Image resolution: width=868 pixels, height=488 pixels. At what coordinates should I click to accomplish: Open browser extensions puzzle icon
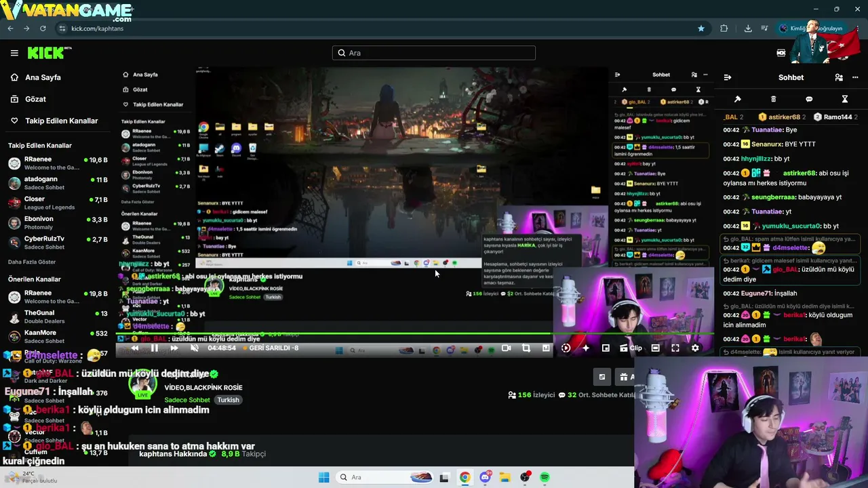[724, 28]
